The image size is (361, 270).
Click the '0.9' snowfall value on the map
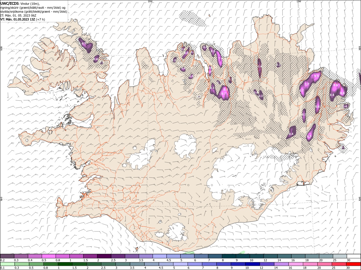pyautogui.click(x=316, y=76)
